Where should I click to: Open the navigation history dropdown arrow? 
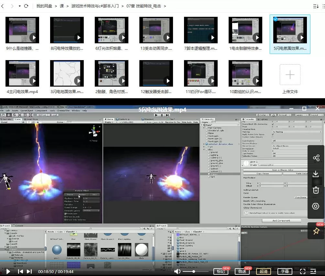point(20,6)
